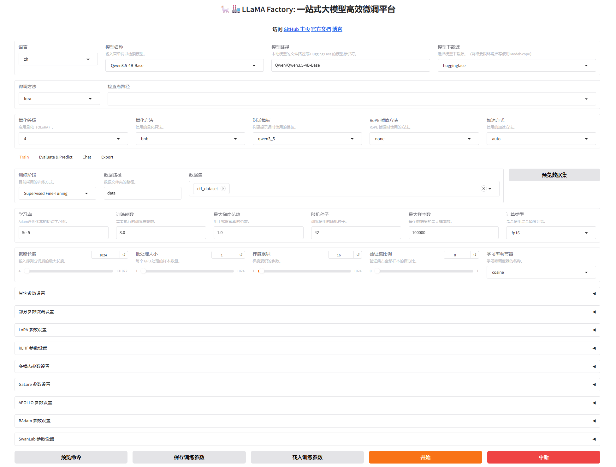This screenshot has width=616, height=467.
Task: Expand the 部分参数微调设置 section
Action: pos(307,312)
